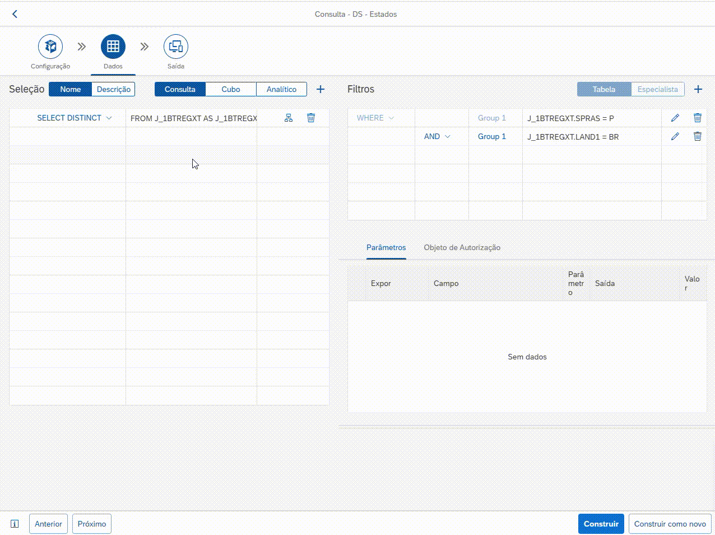Show the information icon in the footer
Screen dimensions: 715x535
tap(15, 524)
